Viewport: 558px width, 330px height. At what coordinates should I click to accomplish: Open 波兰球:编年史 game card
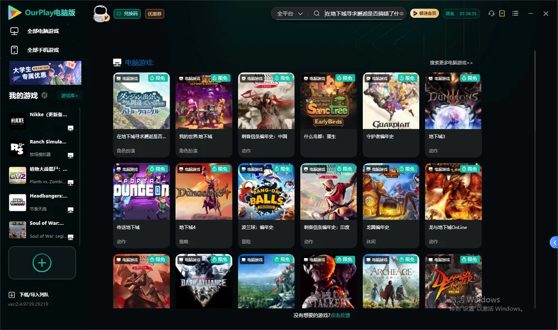coord(266,206)
